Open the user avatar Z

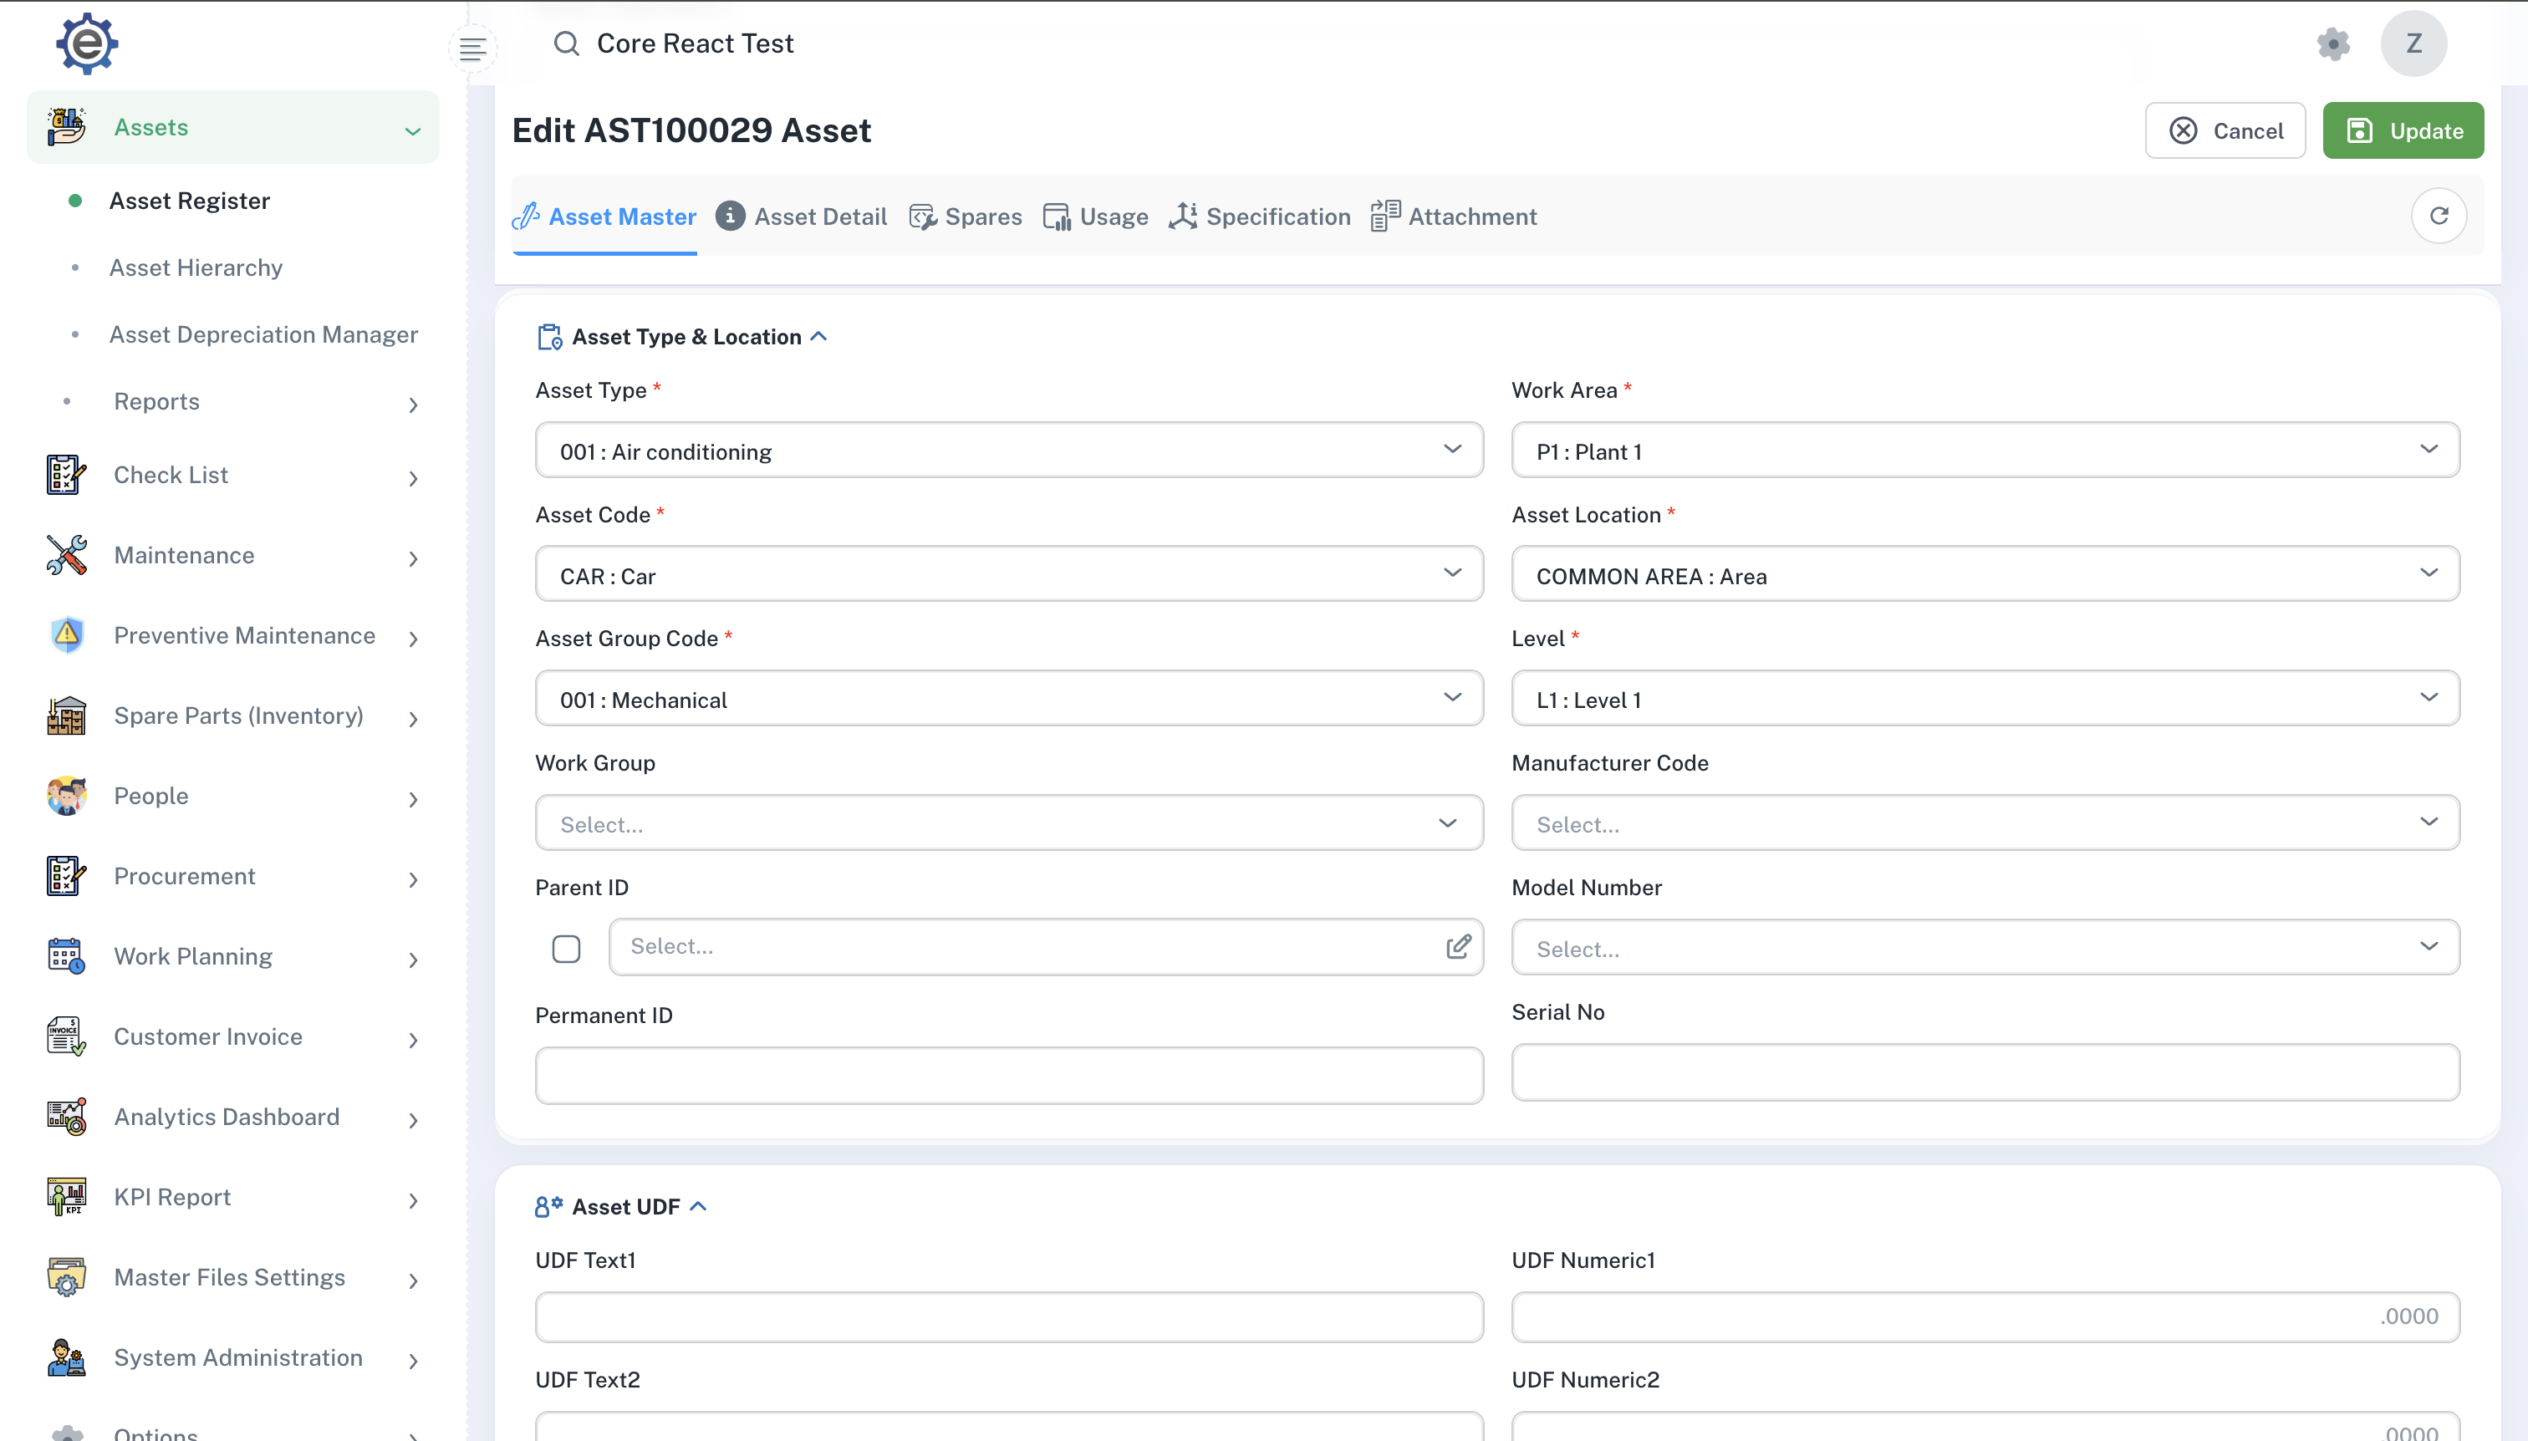click(x=2413, y=43)
